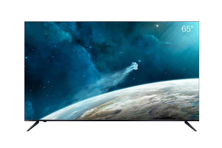Viewport: 222px width, 148px height.
Task: Click the 65" size label
Action: [x=188, y=29]
